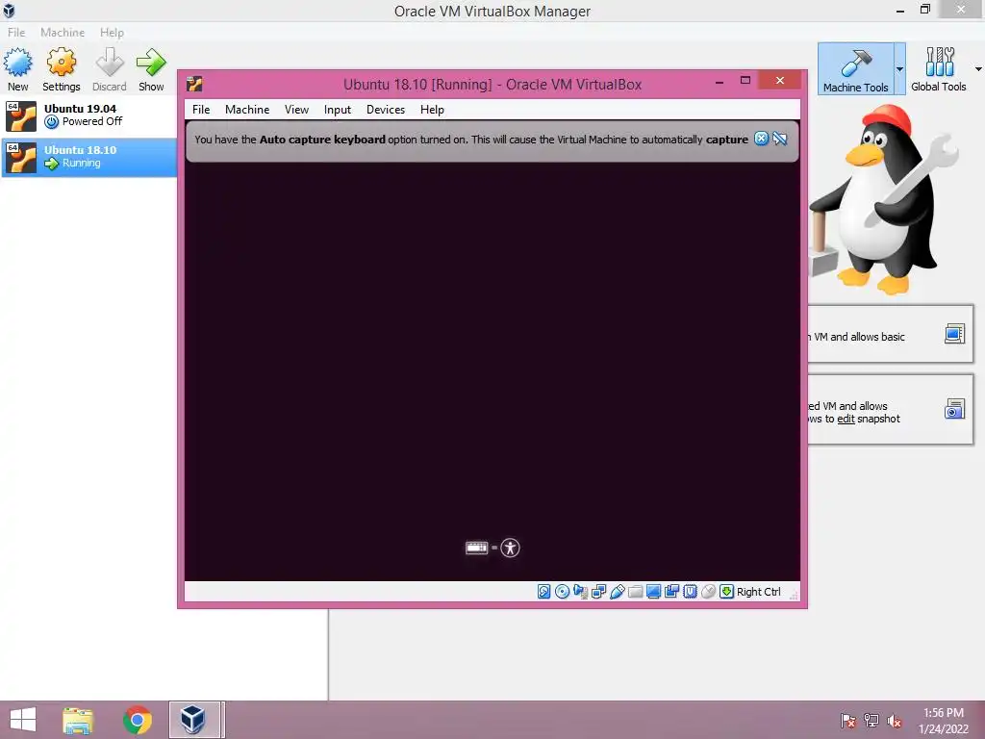Screen dimensions: 985x739
Task: Click the New virtual machine icon
Action: click(x=17, y=63)
